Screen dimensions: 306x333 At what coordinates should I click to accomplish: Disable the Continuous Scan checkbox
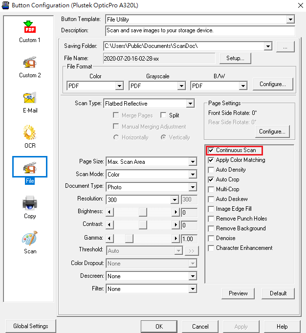tap(211, 150)
